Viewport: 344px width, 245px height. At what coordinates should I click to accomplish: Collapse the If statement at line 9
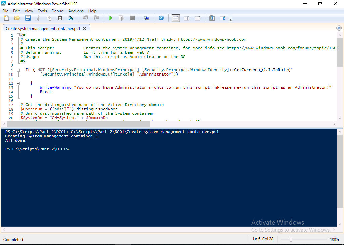18,70
